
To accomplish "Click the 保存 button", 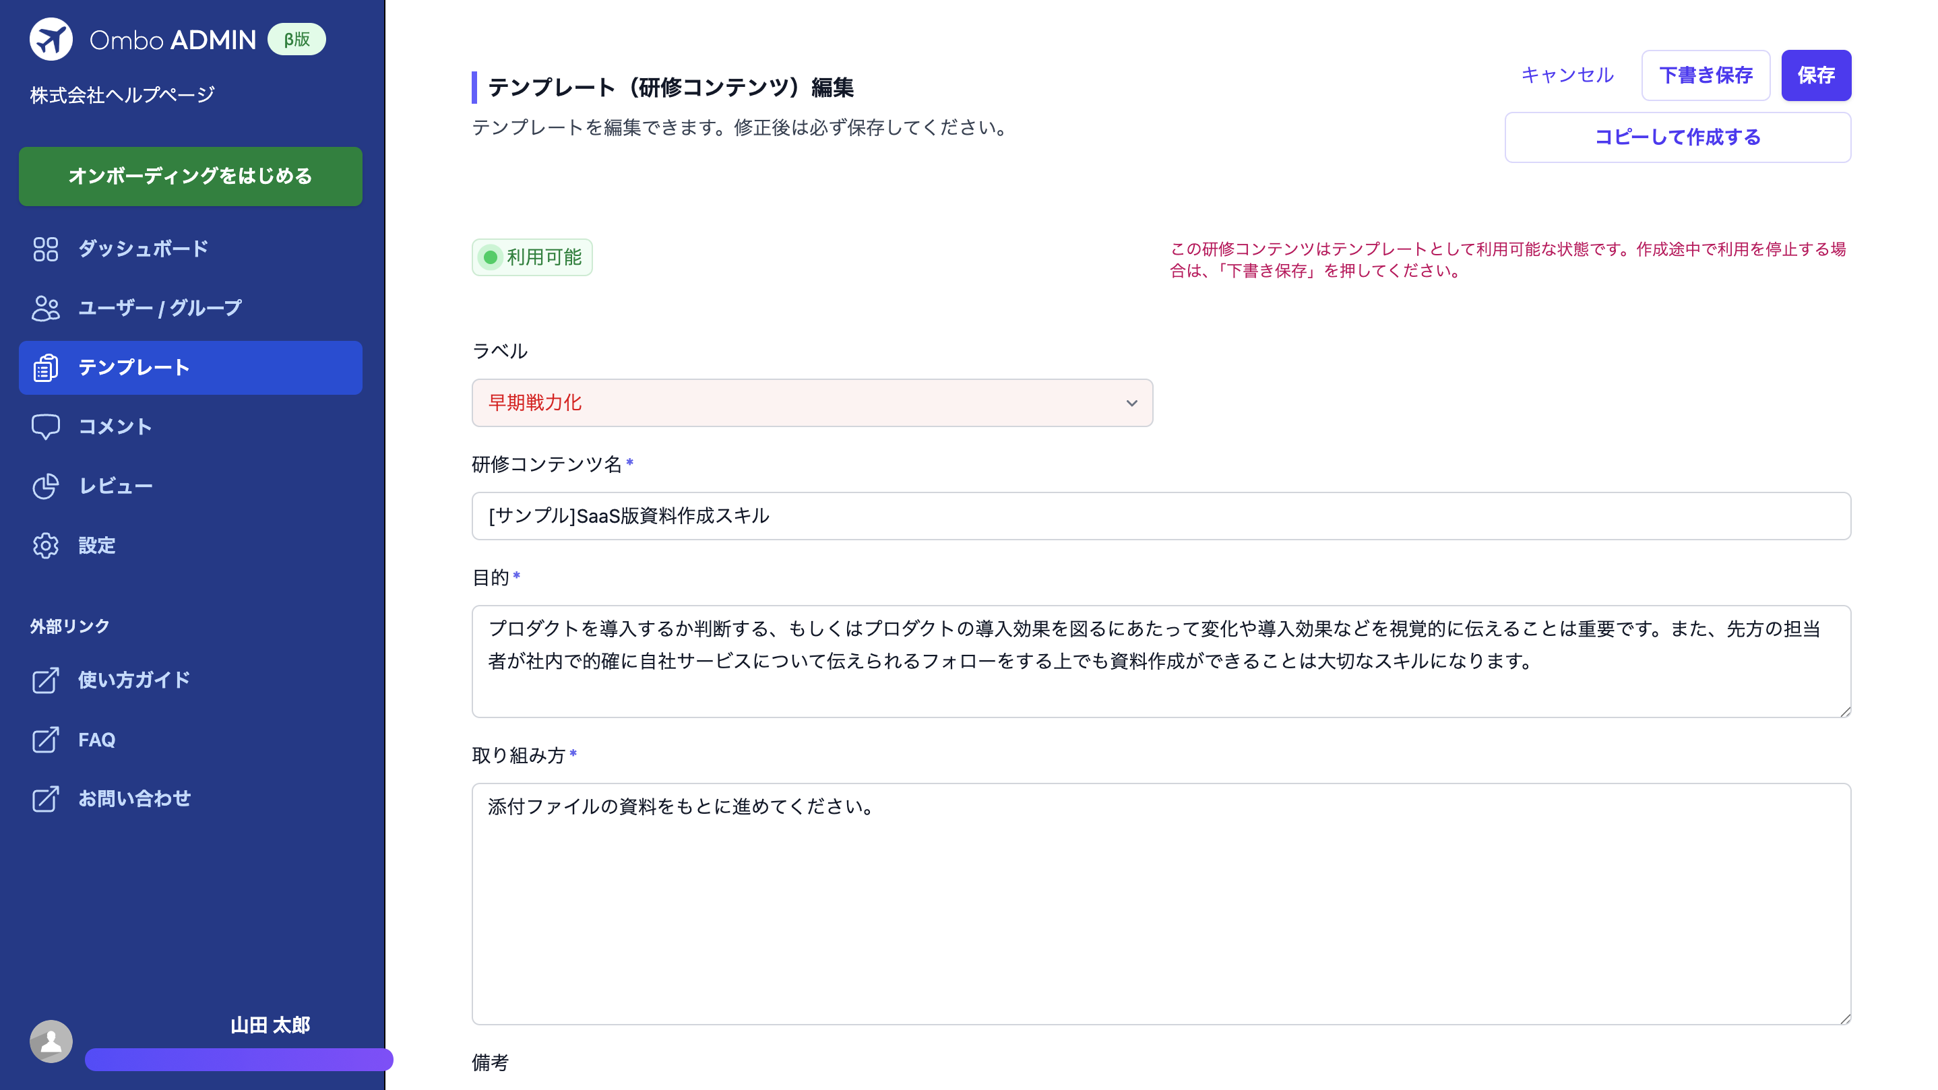I will point(1816,75).
